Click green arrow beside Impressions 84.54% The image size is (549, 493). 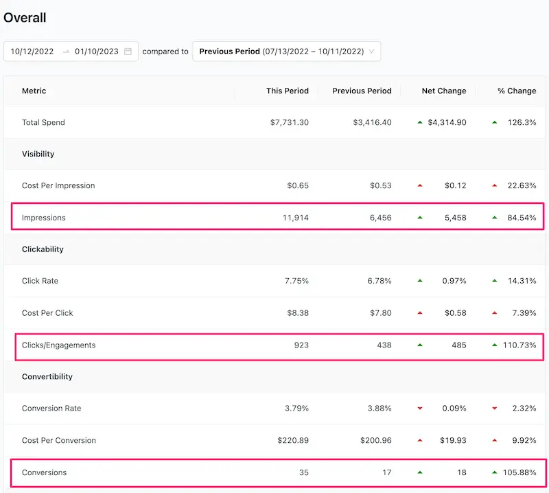tap(494, 218)
